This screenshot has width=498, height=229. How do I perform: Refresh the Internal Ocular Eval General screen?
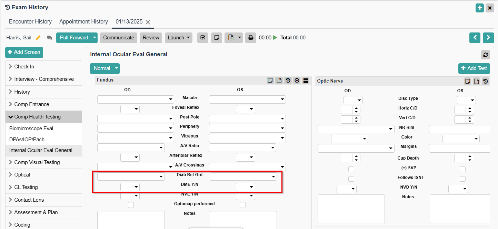(x=485, y=55)
